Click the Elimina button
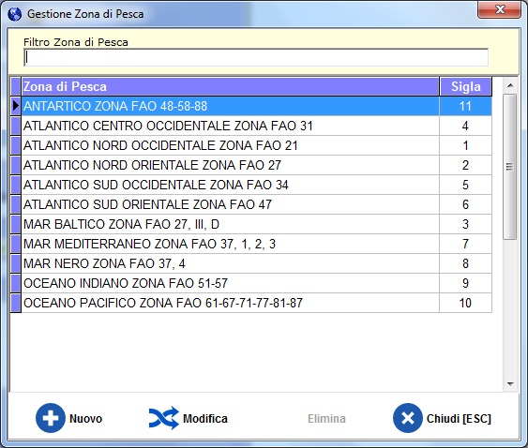528x448 pixels. tap(326, 418)
